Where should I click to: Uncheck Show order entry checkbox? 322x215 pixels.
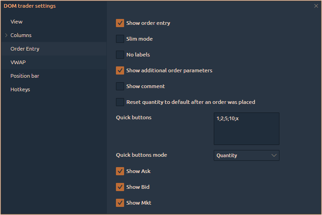point(120,23)
